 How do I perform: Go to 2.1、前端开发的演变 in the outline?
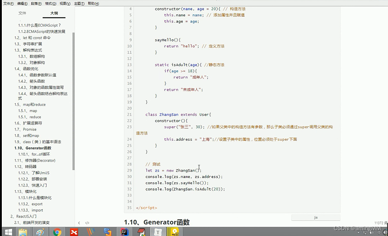32,222
